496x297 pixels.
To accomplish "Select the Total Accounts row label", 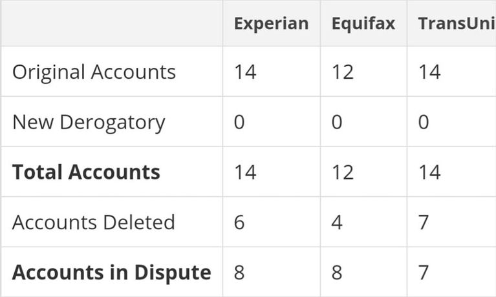I will pos(86,172).
